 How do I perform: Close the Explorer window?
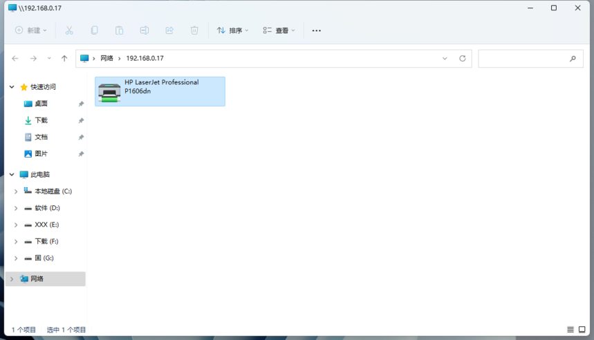click(x=577, y=8)
